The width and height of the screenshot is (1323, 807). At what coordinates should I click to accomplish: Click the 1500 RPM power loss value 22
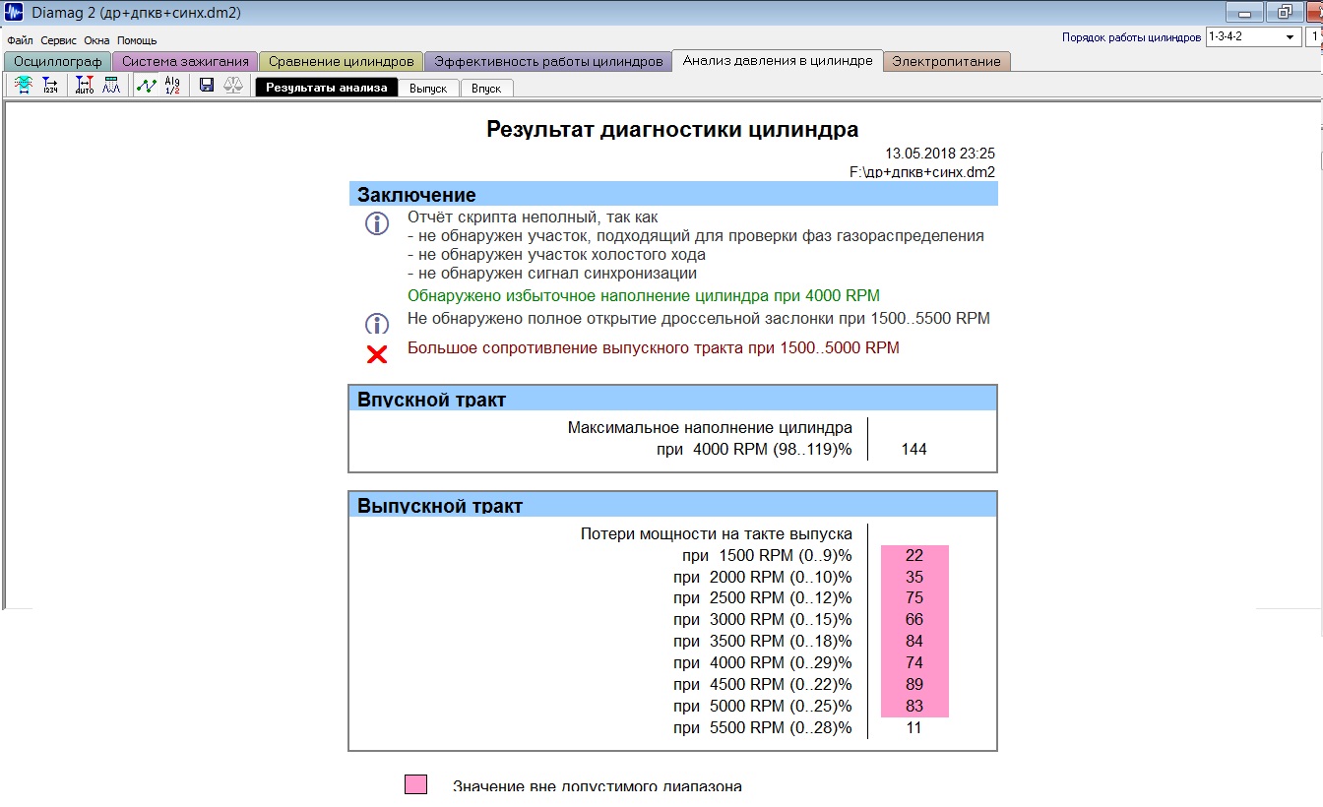tap(914, 556)
